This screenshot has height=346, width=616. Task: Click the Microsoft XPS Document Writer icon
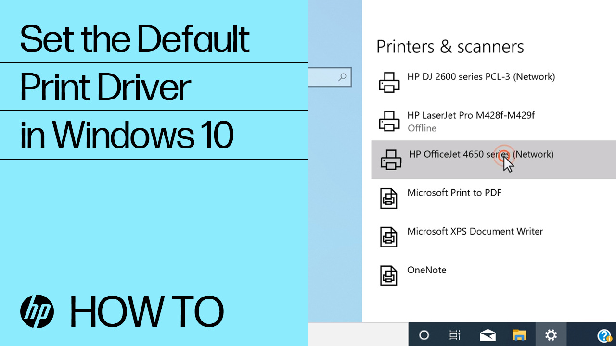pyautogui.click(x=389, y=236)
